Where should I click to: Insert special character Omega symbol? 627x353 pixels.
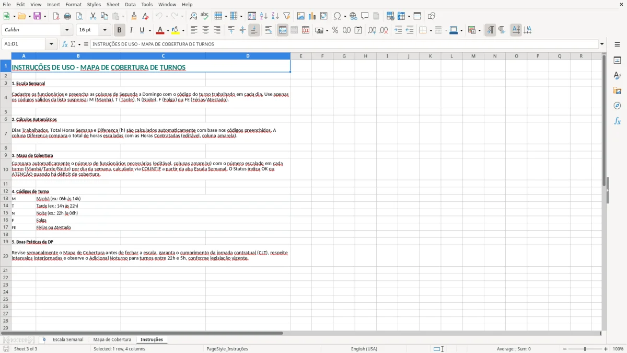pyautogui.click(x=337, y=16)
